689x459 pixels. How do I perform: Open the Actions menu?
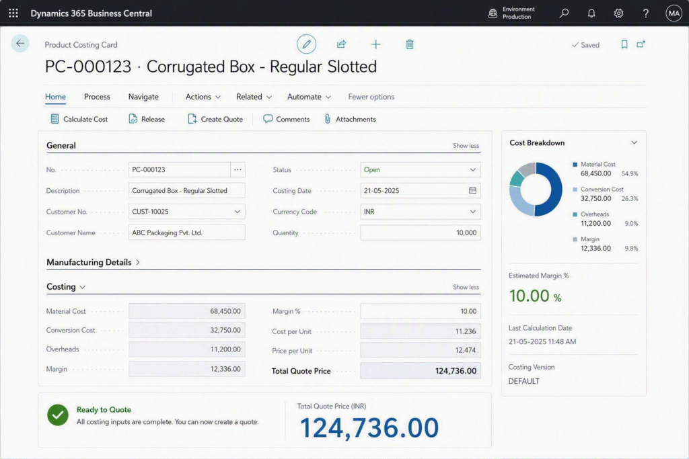203,97
